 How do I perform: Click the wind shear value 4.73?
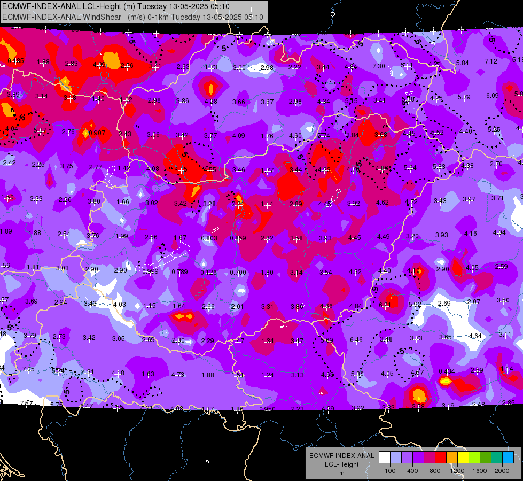(x=178, y=375)
